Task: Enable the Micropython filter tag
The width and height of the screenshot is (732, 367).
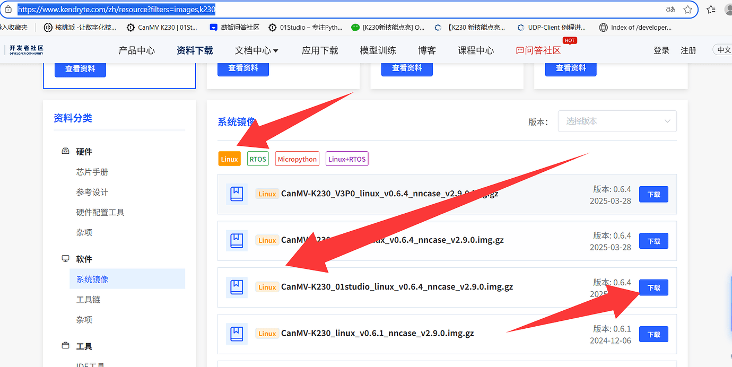Action: [297, 159]
